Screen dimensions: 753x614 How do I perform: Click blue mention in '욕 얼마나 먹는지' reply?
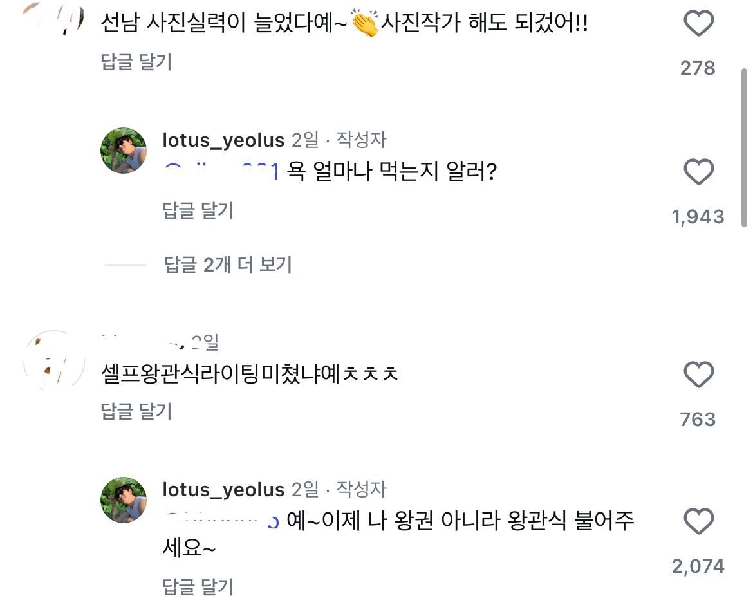click(220, 172)
